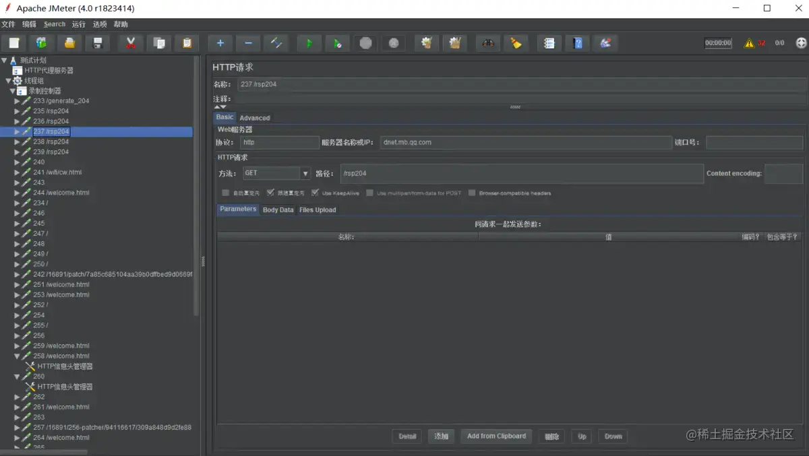Collapse the 258 /welcome.html node
Screen dimensions: 809x456
pos(17,356)
